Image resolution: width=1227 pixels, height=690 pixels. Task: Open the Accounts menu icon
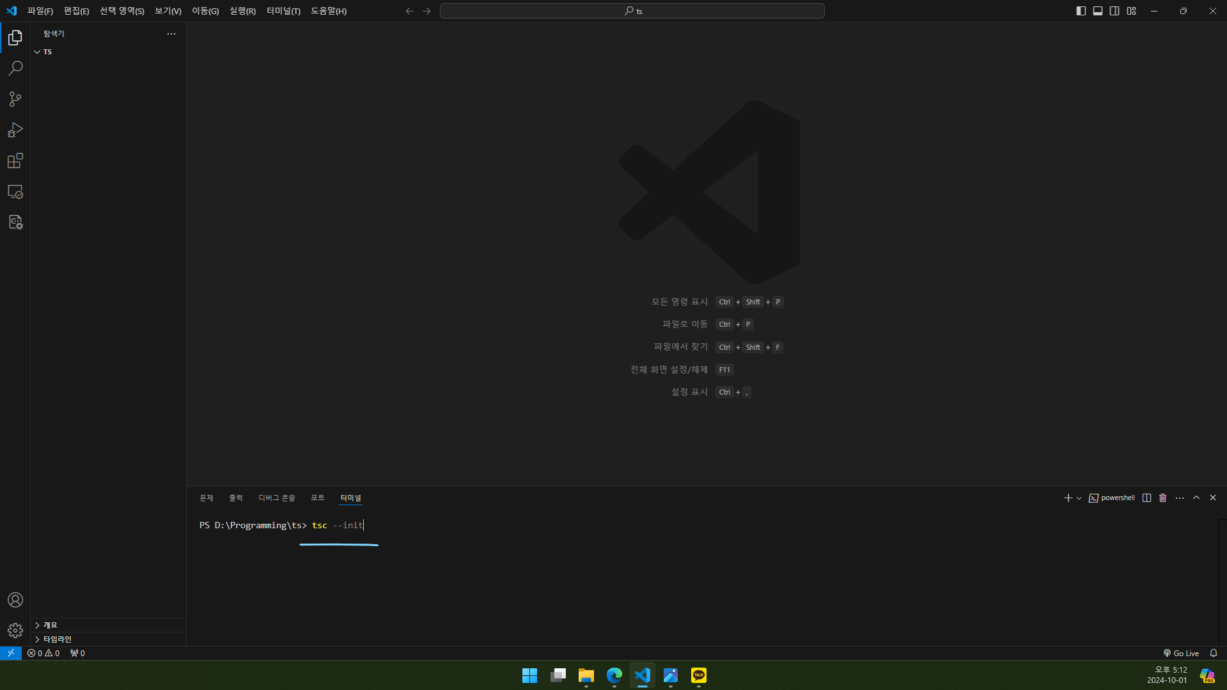pos(15,600)
